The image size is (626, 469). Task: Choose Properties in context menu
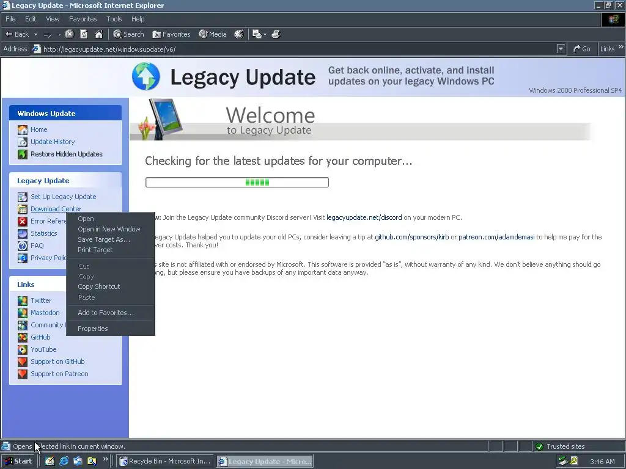(111, 329)
